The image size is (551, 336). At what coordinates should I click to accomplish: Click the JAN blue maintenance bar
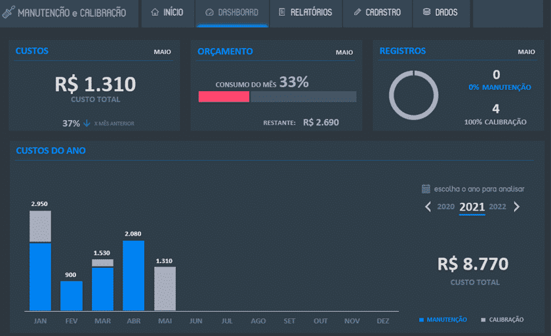click(x=40, y=276)
